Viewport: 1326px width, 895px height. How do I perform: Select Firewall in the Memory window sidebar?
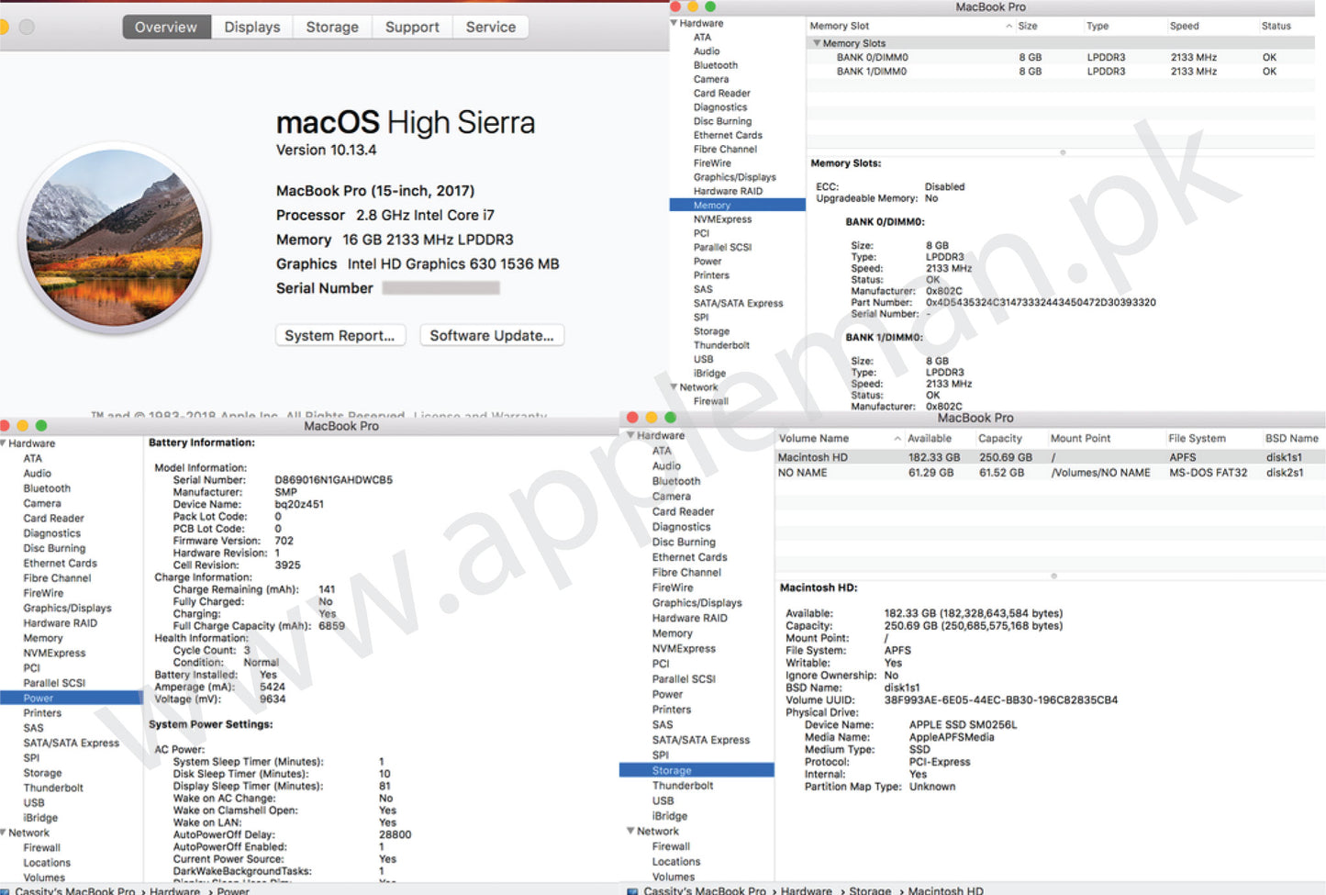tap(710, 401)
